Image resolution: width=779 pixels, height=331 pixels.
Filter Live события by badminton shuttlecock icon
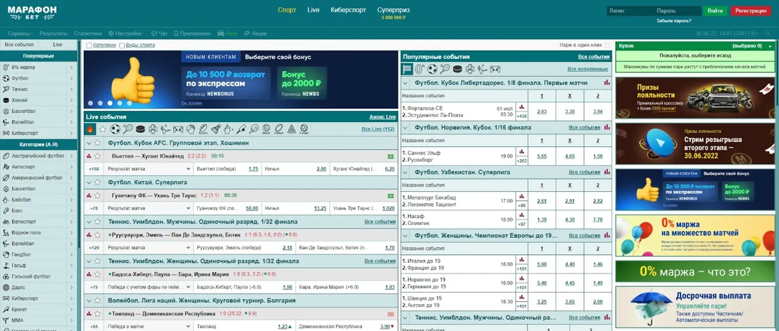click(216, 129)
